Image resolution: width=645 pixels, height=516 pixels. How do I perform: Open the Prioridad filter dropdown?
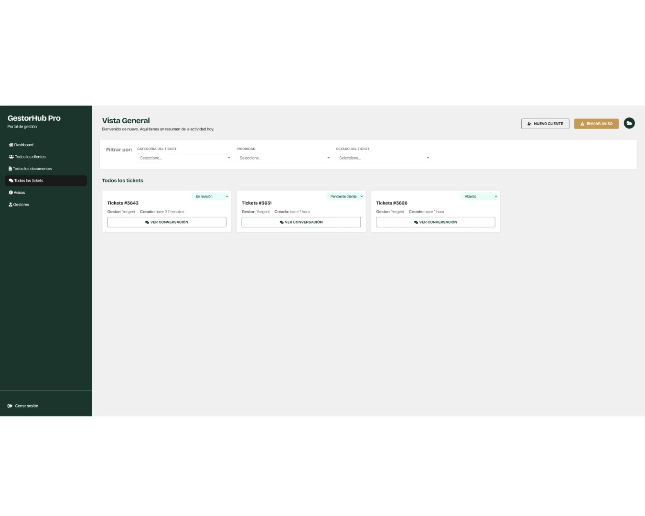coord(284,158)
